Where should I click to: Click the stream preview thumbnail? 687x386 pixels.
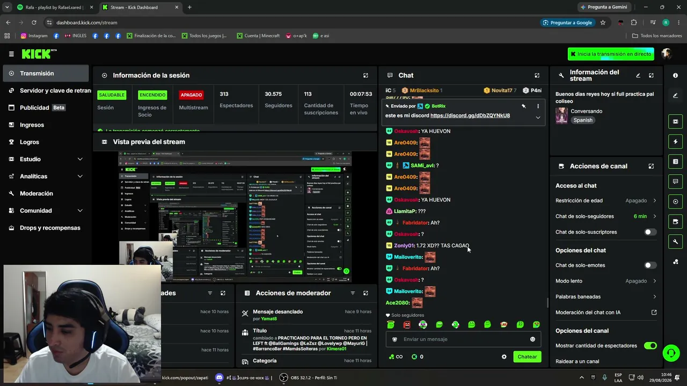pos(235,217)
